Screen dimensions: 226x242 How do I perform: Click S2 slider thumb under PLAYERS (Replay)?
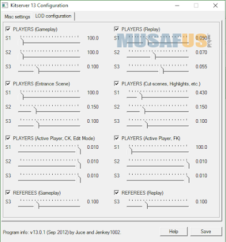tap(153, 56)
